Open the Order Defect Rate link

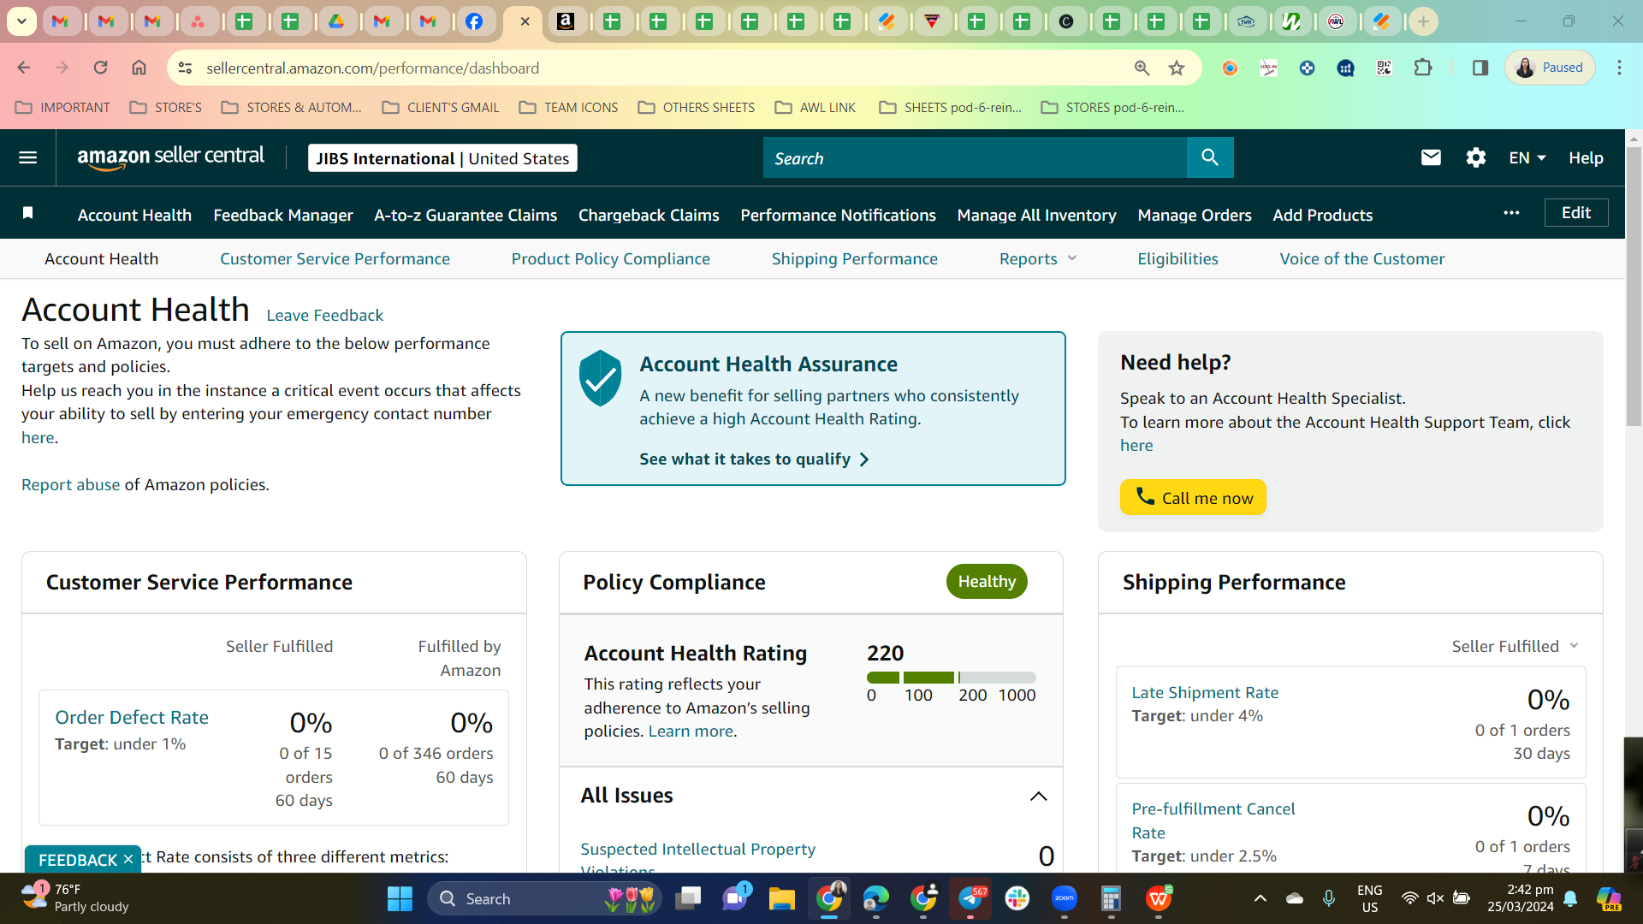coord(132,717)
